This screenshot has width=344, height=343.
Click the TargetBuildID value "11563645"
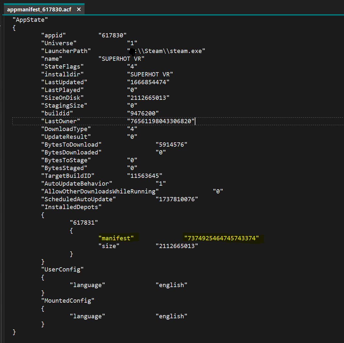click(x=144, y=176)
